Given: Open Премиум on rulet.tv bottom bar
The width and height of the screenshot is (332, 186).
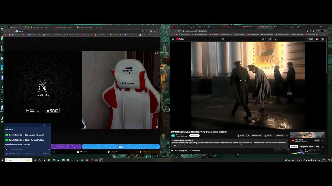Looking at the screenshot, I should coord(145,152).
